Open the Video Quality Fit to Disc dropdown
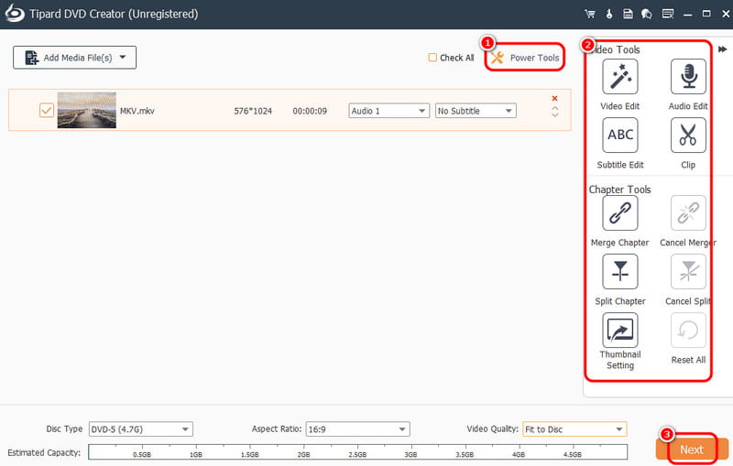This screenshot has width=733, height=466. coord(619,429)
